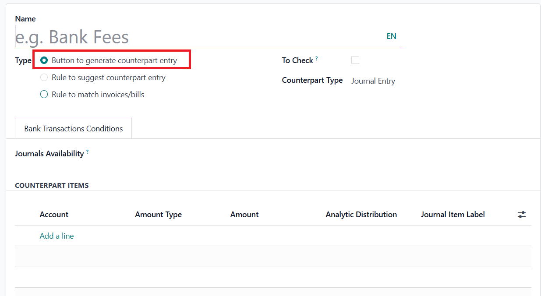Click the To Check help question mark
The image size is (541, 296).
click(317, 59)
